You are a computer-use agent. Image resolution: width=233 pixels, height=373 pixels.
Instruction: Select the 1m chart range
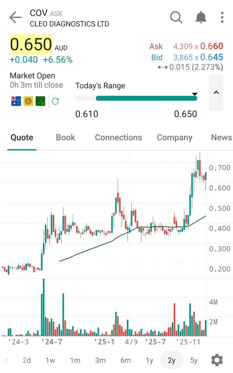75,360
